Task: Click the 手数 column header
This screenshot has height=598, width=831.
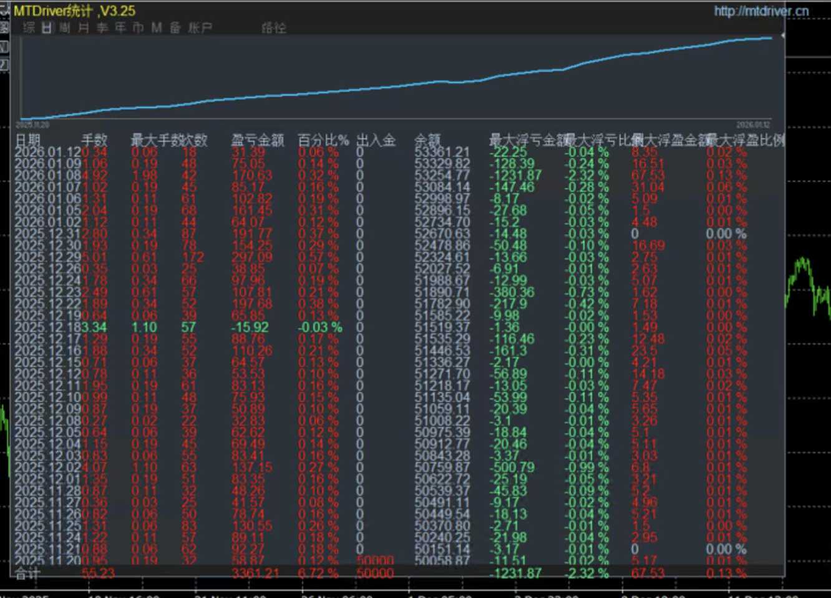Action: [x=94, y=140]
